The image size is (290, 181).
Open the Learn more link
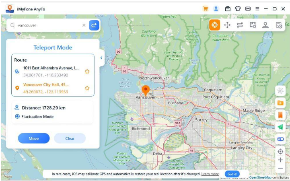click(210, 174)
